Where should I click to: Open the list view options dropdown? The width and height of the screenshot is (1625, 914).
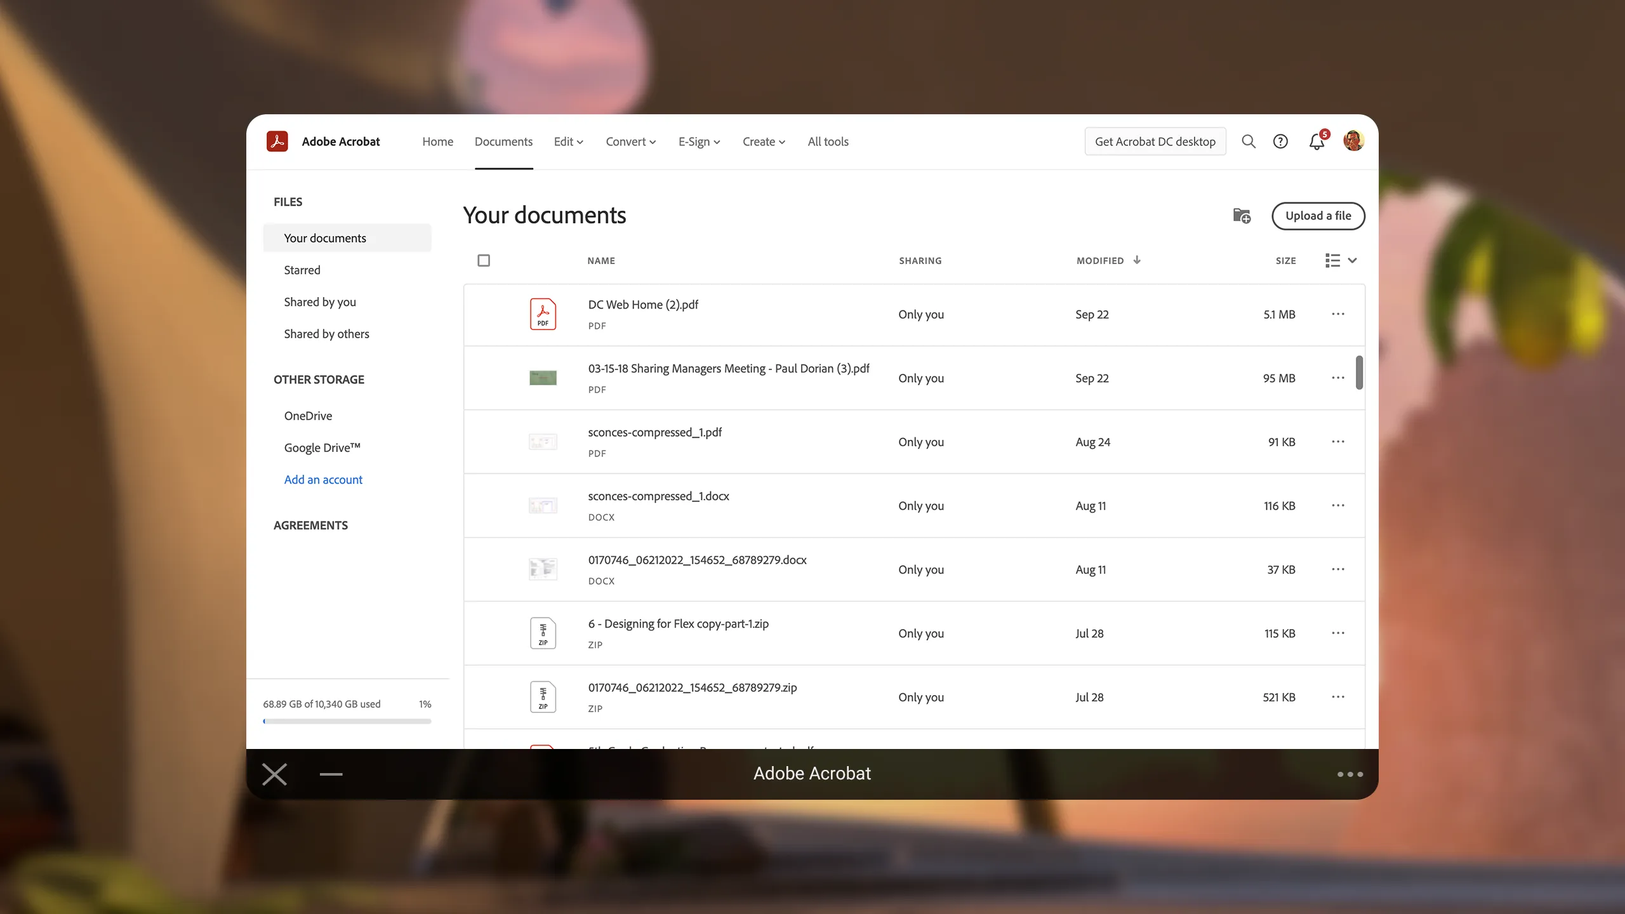1341,260
